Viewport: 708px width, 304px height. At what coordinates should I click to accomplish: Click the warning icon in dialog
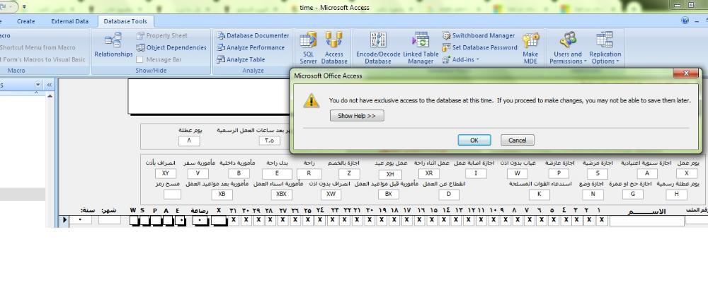pos(311,100)
